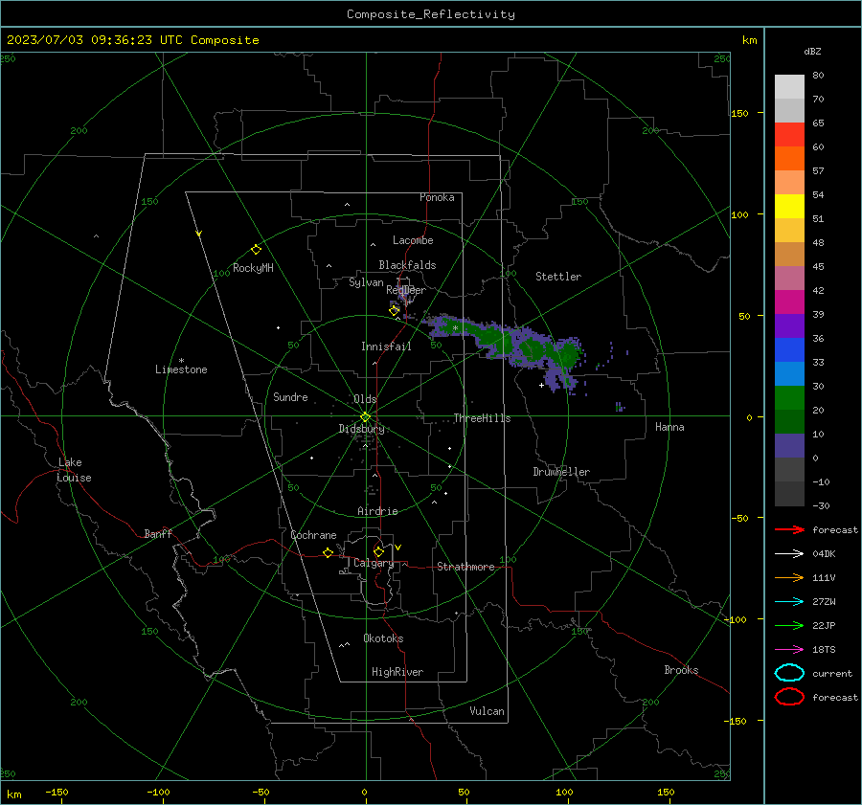This screenshot has width=862, height=805.
Task: Click the red forecast ellipse icon
Action: [x=789, y=697]
